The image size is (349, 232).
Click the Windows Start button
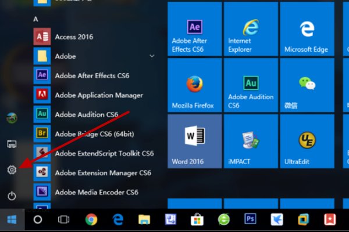point(12,220)
